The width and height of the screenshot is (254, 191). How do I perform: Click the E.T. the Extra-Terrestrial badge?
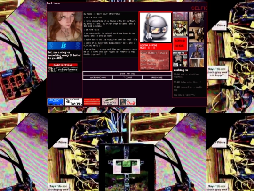point(63,70)
